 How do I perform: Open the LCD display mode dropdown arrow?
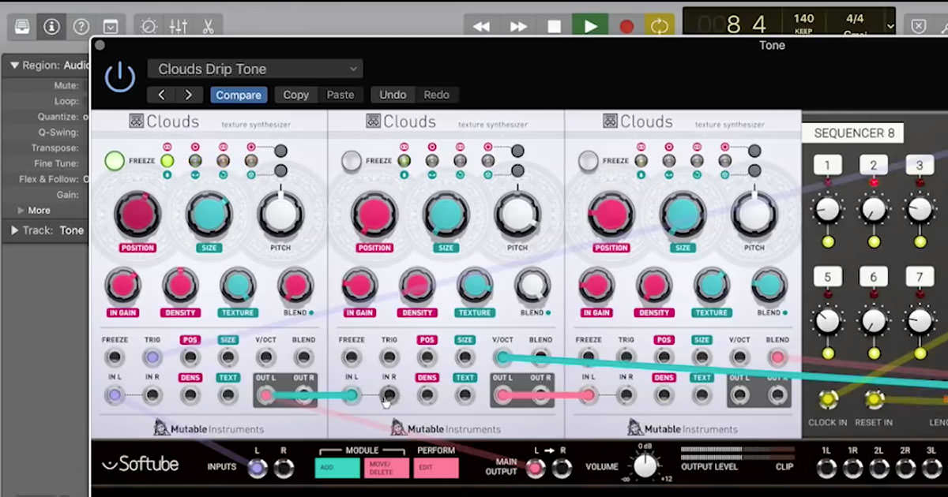pos(890,26)
